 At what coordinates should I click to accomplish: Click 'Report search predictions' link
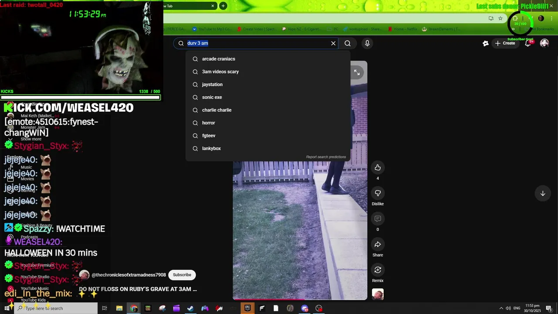click(326, 157)
